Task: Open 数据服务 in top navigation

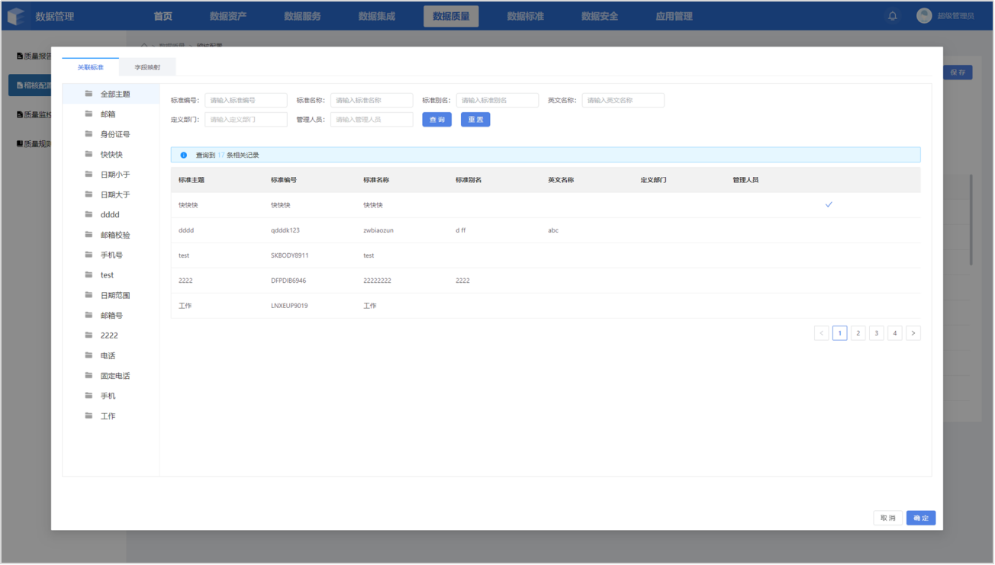Action: tap(302, 16)
